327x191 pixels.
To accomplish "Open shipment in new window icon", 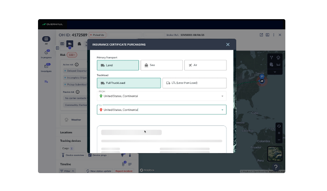I will [x=261, y=35].
